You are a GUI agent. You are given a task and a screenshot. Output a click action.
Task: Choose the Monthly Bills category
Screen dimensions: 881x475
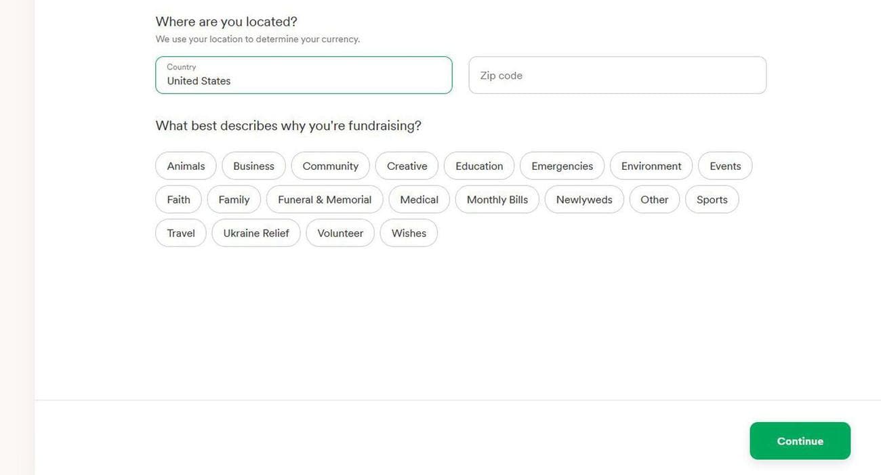click(497, 200)
